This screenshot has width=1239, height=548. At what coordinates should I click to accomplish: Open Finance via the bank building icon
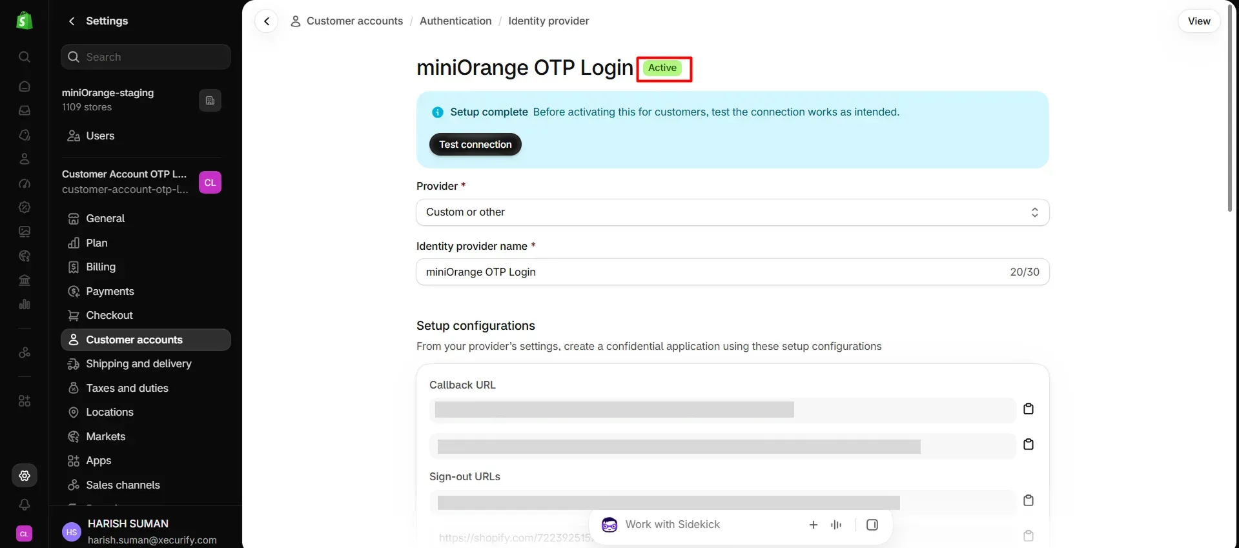(x=25, y=280)
